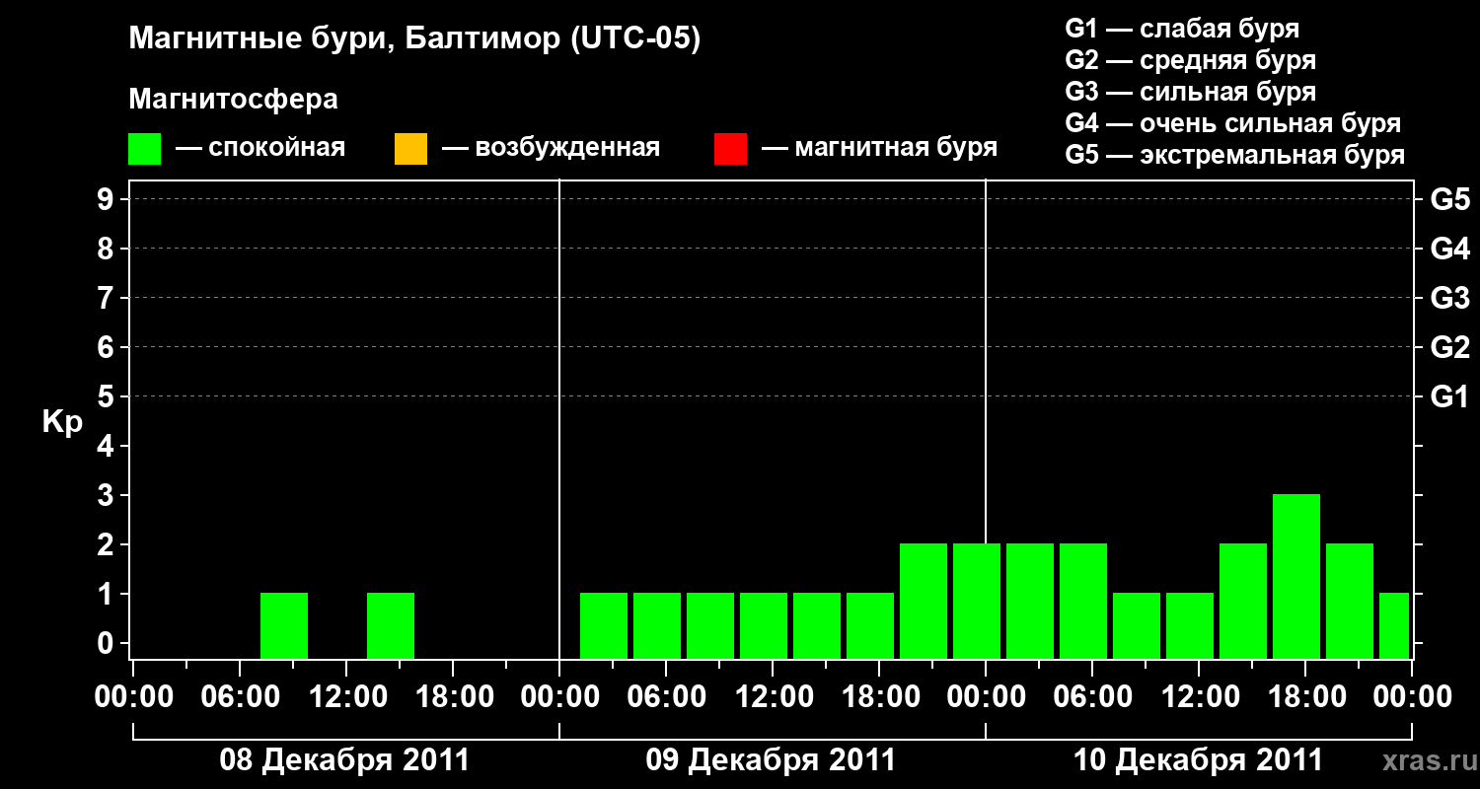This screenshot has width=1480, height=789.
Task: Click the '18:00' time label under 09 December
Action: click(x=879, y=697)
